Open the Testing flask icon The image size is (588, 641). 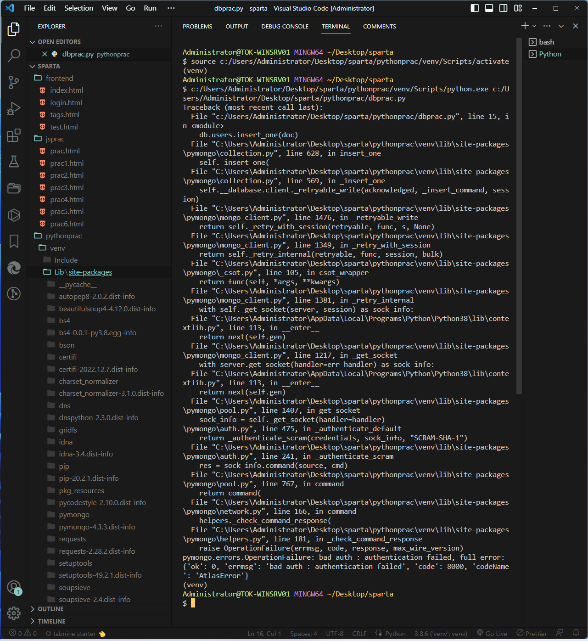click(x=14, y=162)
